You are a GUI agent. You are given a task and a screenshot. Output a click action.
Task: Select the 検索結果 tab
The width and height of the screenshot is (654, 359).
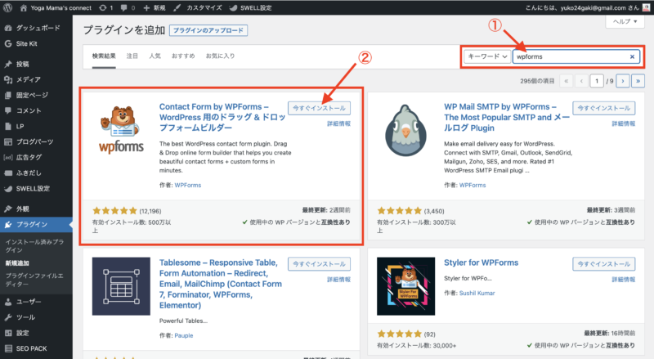(x=104, y=56)
